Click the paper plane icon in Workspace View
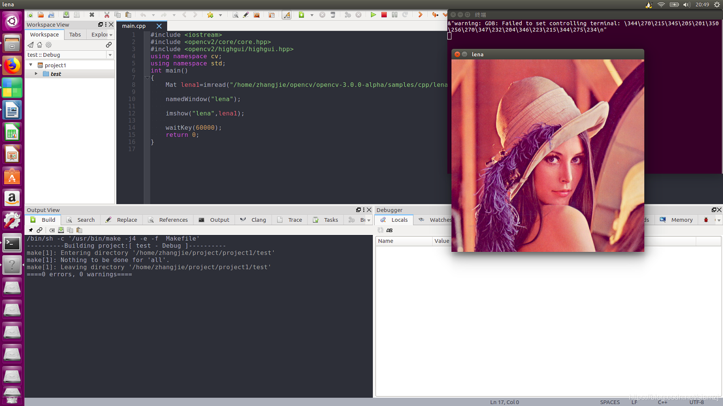 coord(31,45)
